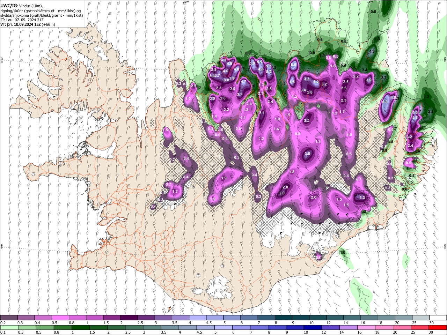This screenshot has height=335, width=447.
Task: Select the small purple snow patch on southern glacier
Action: [x=318, y=256]
